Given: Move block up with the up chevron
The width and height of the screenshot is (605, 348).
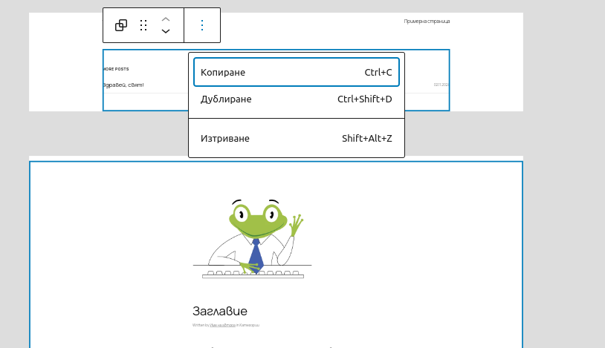Looking at the screenshot, I should [166, 19].
